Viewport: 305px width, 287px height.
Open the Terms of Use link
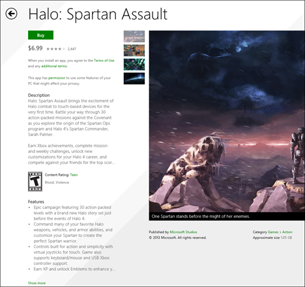tap(104, 61)
